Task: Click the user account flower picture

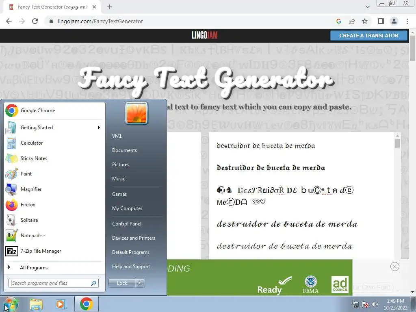Action: pyautogui.click(x=136, y=113)
